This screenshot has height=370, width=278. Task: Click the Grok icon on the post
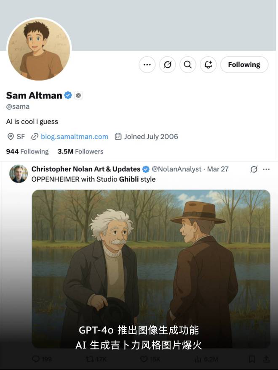tap(254, 169)
